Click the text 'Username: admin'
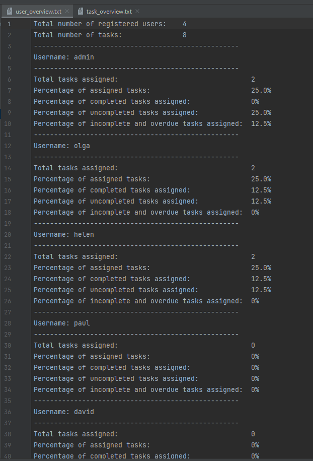The image size is (313, 461). pos(64,57)
